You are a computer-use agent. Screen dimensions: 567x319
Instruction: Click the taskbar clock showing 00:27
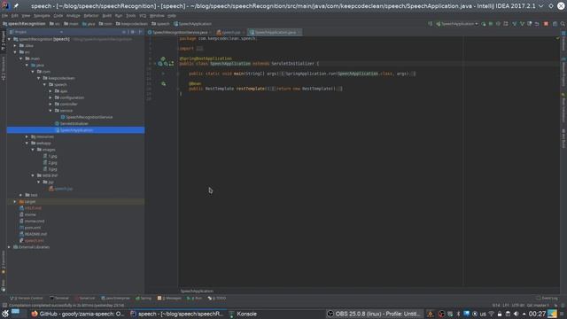tap(537, 314)
